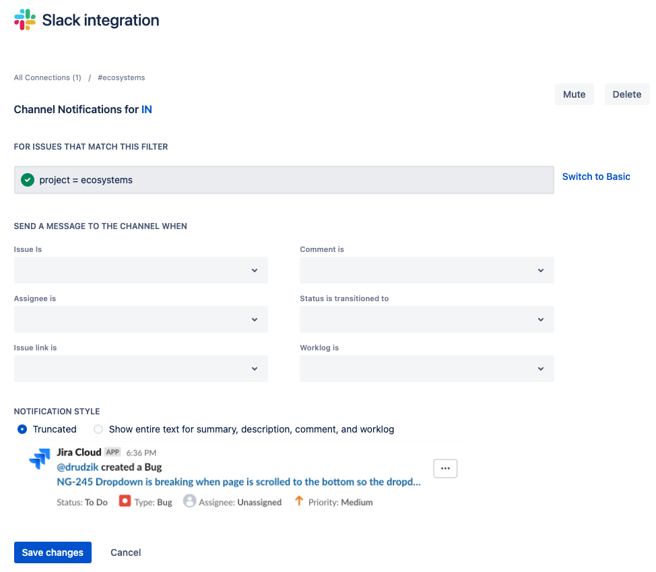656x572 pixels.
Task: Open the NG-245 Dropdown is breaking issue link
Action: [x=238, y=482]
